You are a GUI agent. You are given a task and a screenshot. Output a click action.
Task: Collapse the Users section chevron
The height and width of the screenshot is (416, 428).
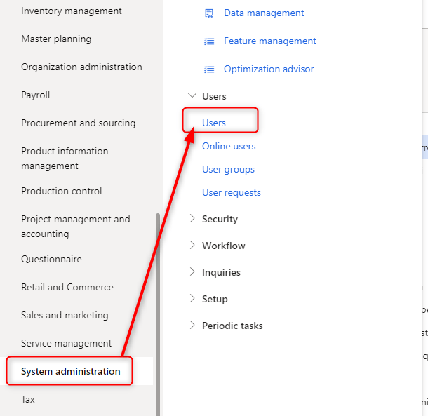(192, 96)
